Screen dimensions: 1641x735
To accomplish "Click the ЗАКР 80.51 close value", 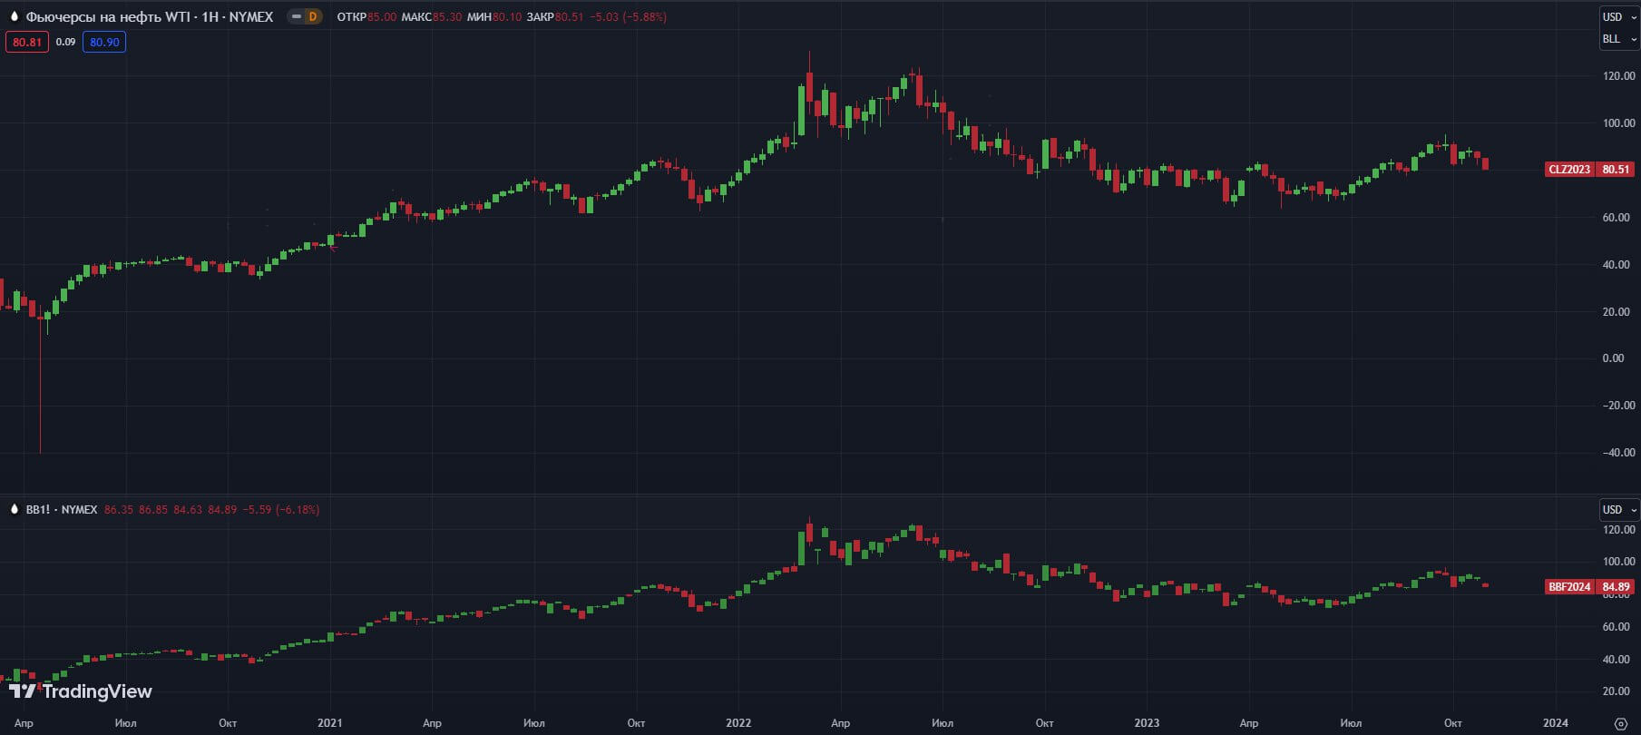I will tap(555, 16).
